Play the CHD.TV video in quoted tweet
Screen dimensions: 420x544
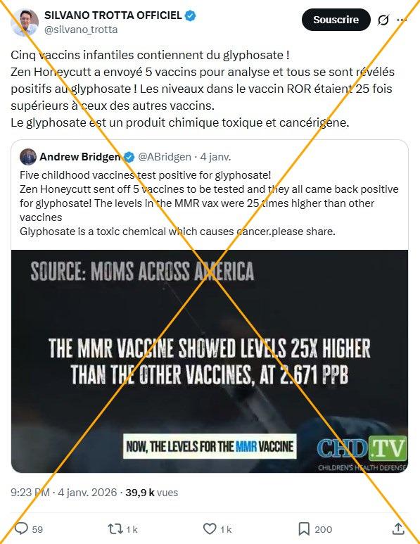(x=210, y=361)
